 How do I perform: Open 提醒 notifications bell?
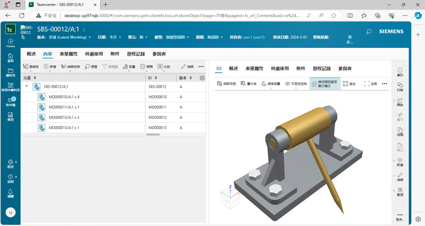[x=11, y=193]
